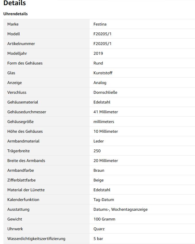The width and height of the screenshot is (195, 244).
Task: Click the Wasserdichtigkeitszertifizierung row label
Action: [x=36, y=239]
